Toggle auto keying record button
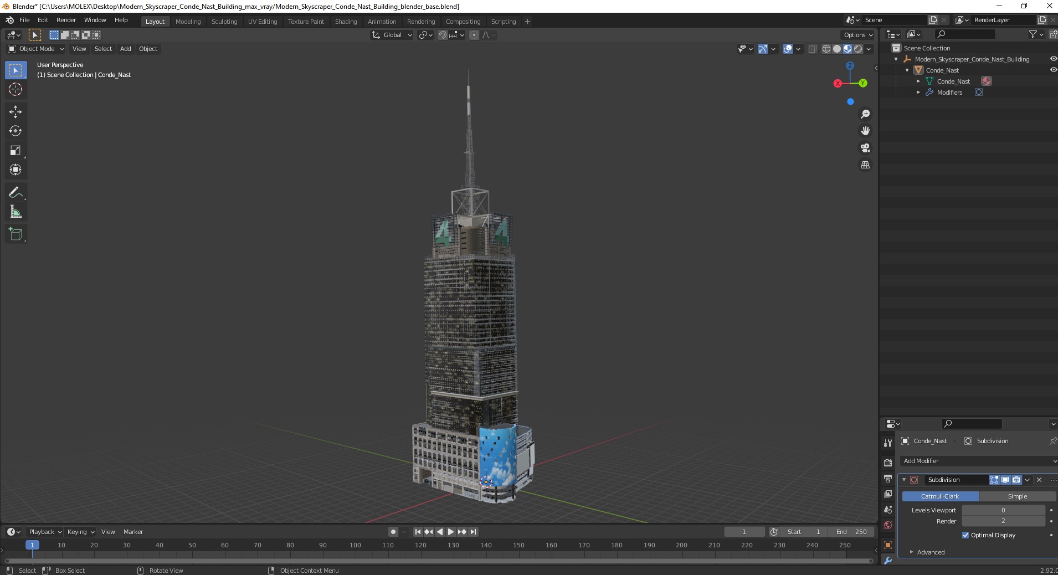The image size is (1058, 575). point(393,532)
